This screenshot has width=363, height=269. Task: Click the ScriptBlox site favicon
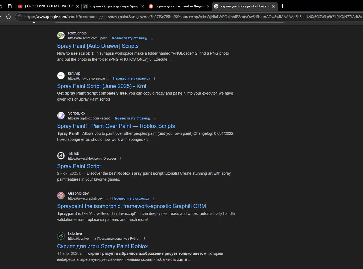coord(61,116)
